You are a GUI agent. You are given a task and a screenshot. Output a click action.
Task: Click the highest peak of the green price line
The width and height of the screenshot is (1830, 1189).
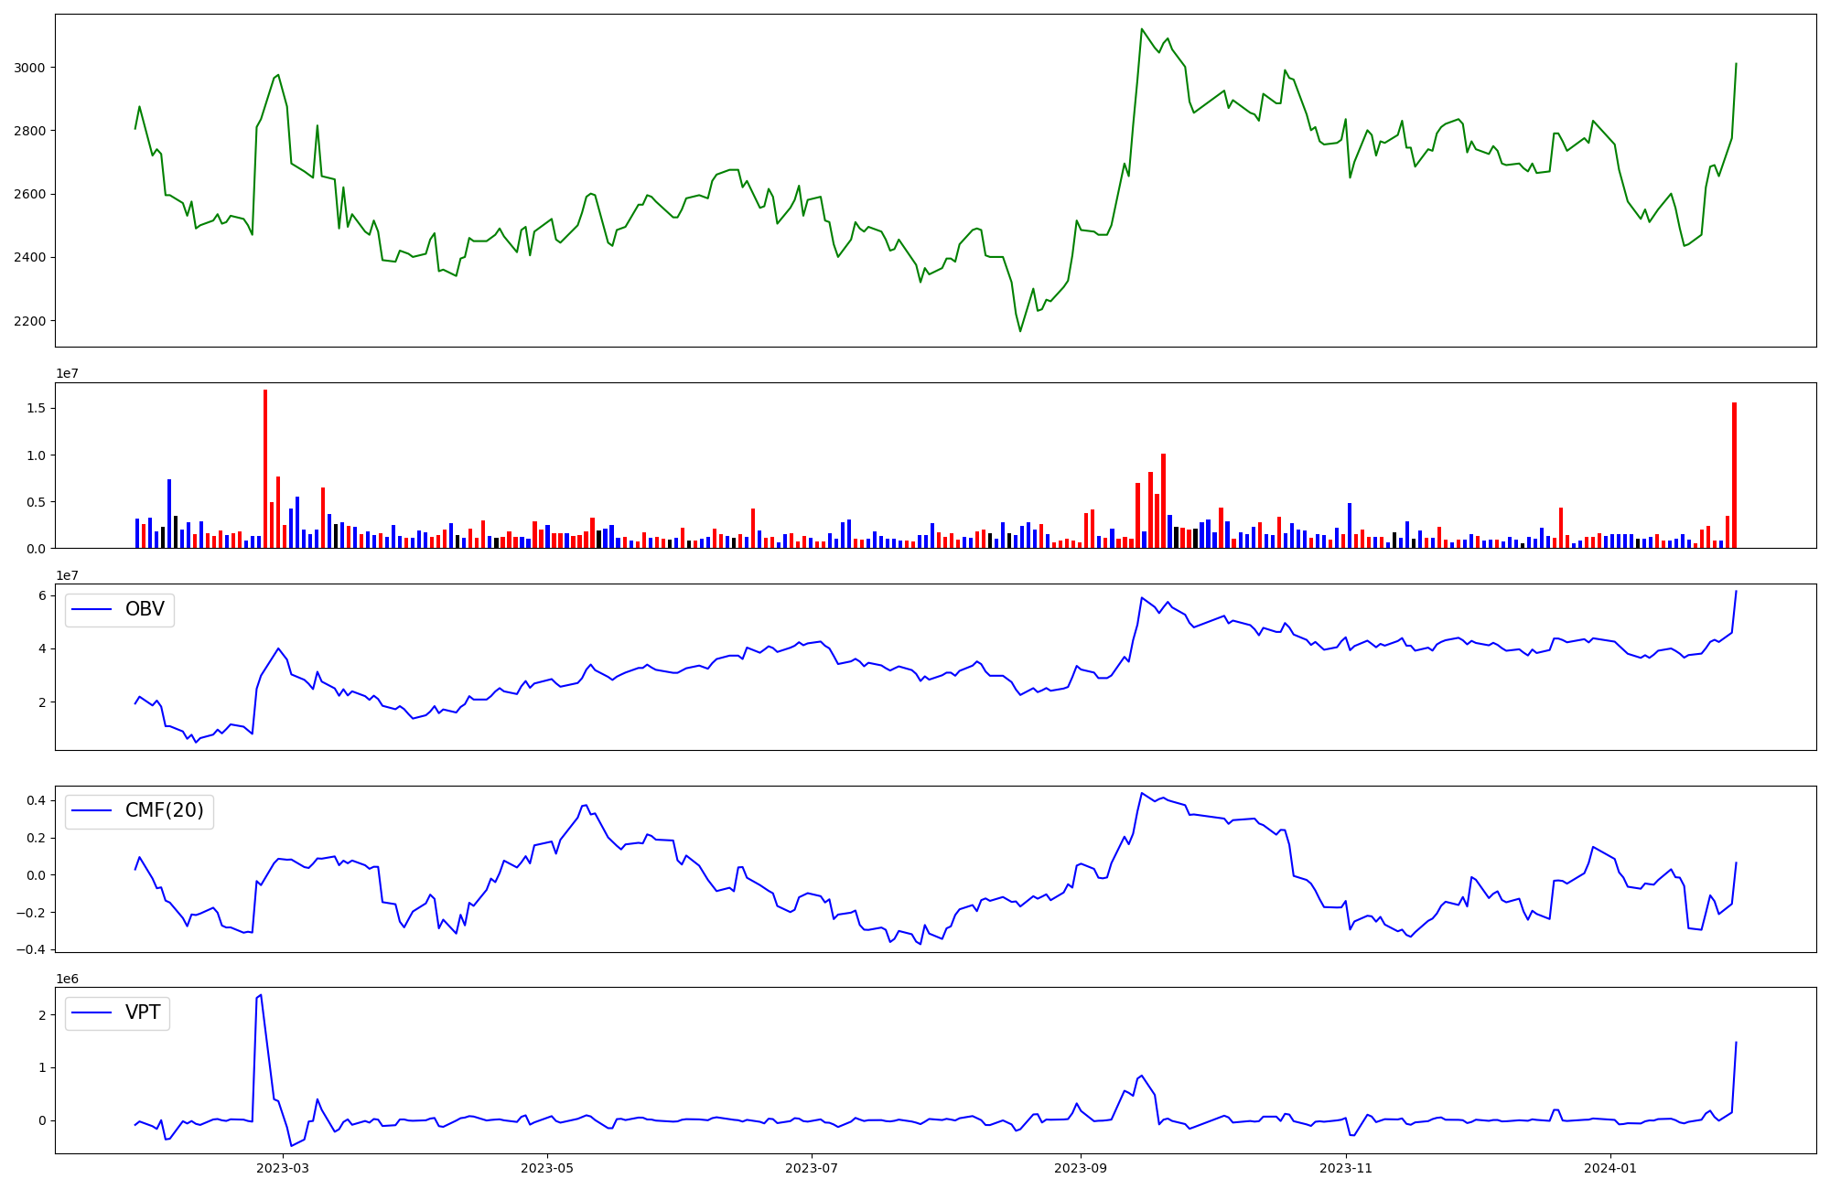click(1141, 29)
